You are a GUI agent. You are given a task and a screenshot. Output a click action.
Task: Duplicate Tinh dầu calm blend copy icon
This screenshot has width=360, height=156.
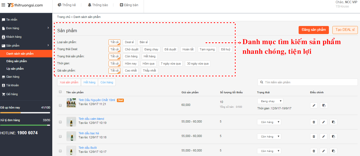point(333,122)
